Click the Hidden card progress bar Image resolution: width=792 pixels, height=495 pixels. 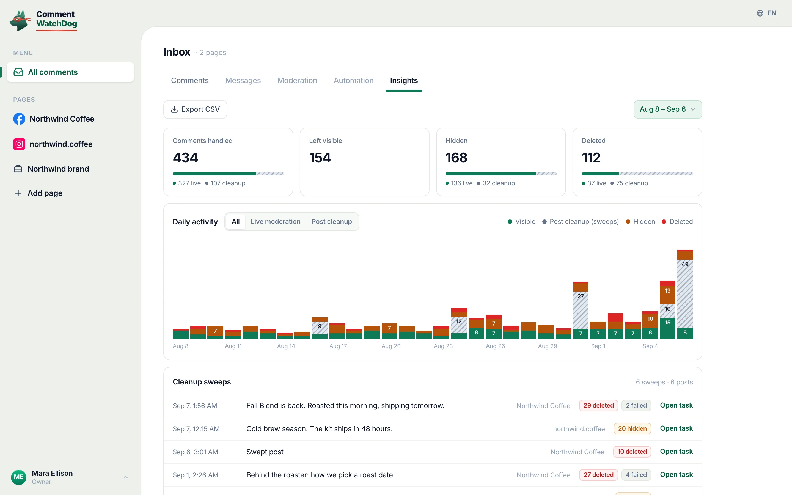click(x=501, y=174)
